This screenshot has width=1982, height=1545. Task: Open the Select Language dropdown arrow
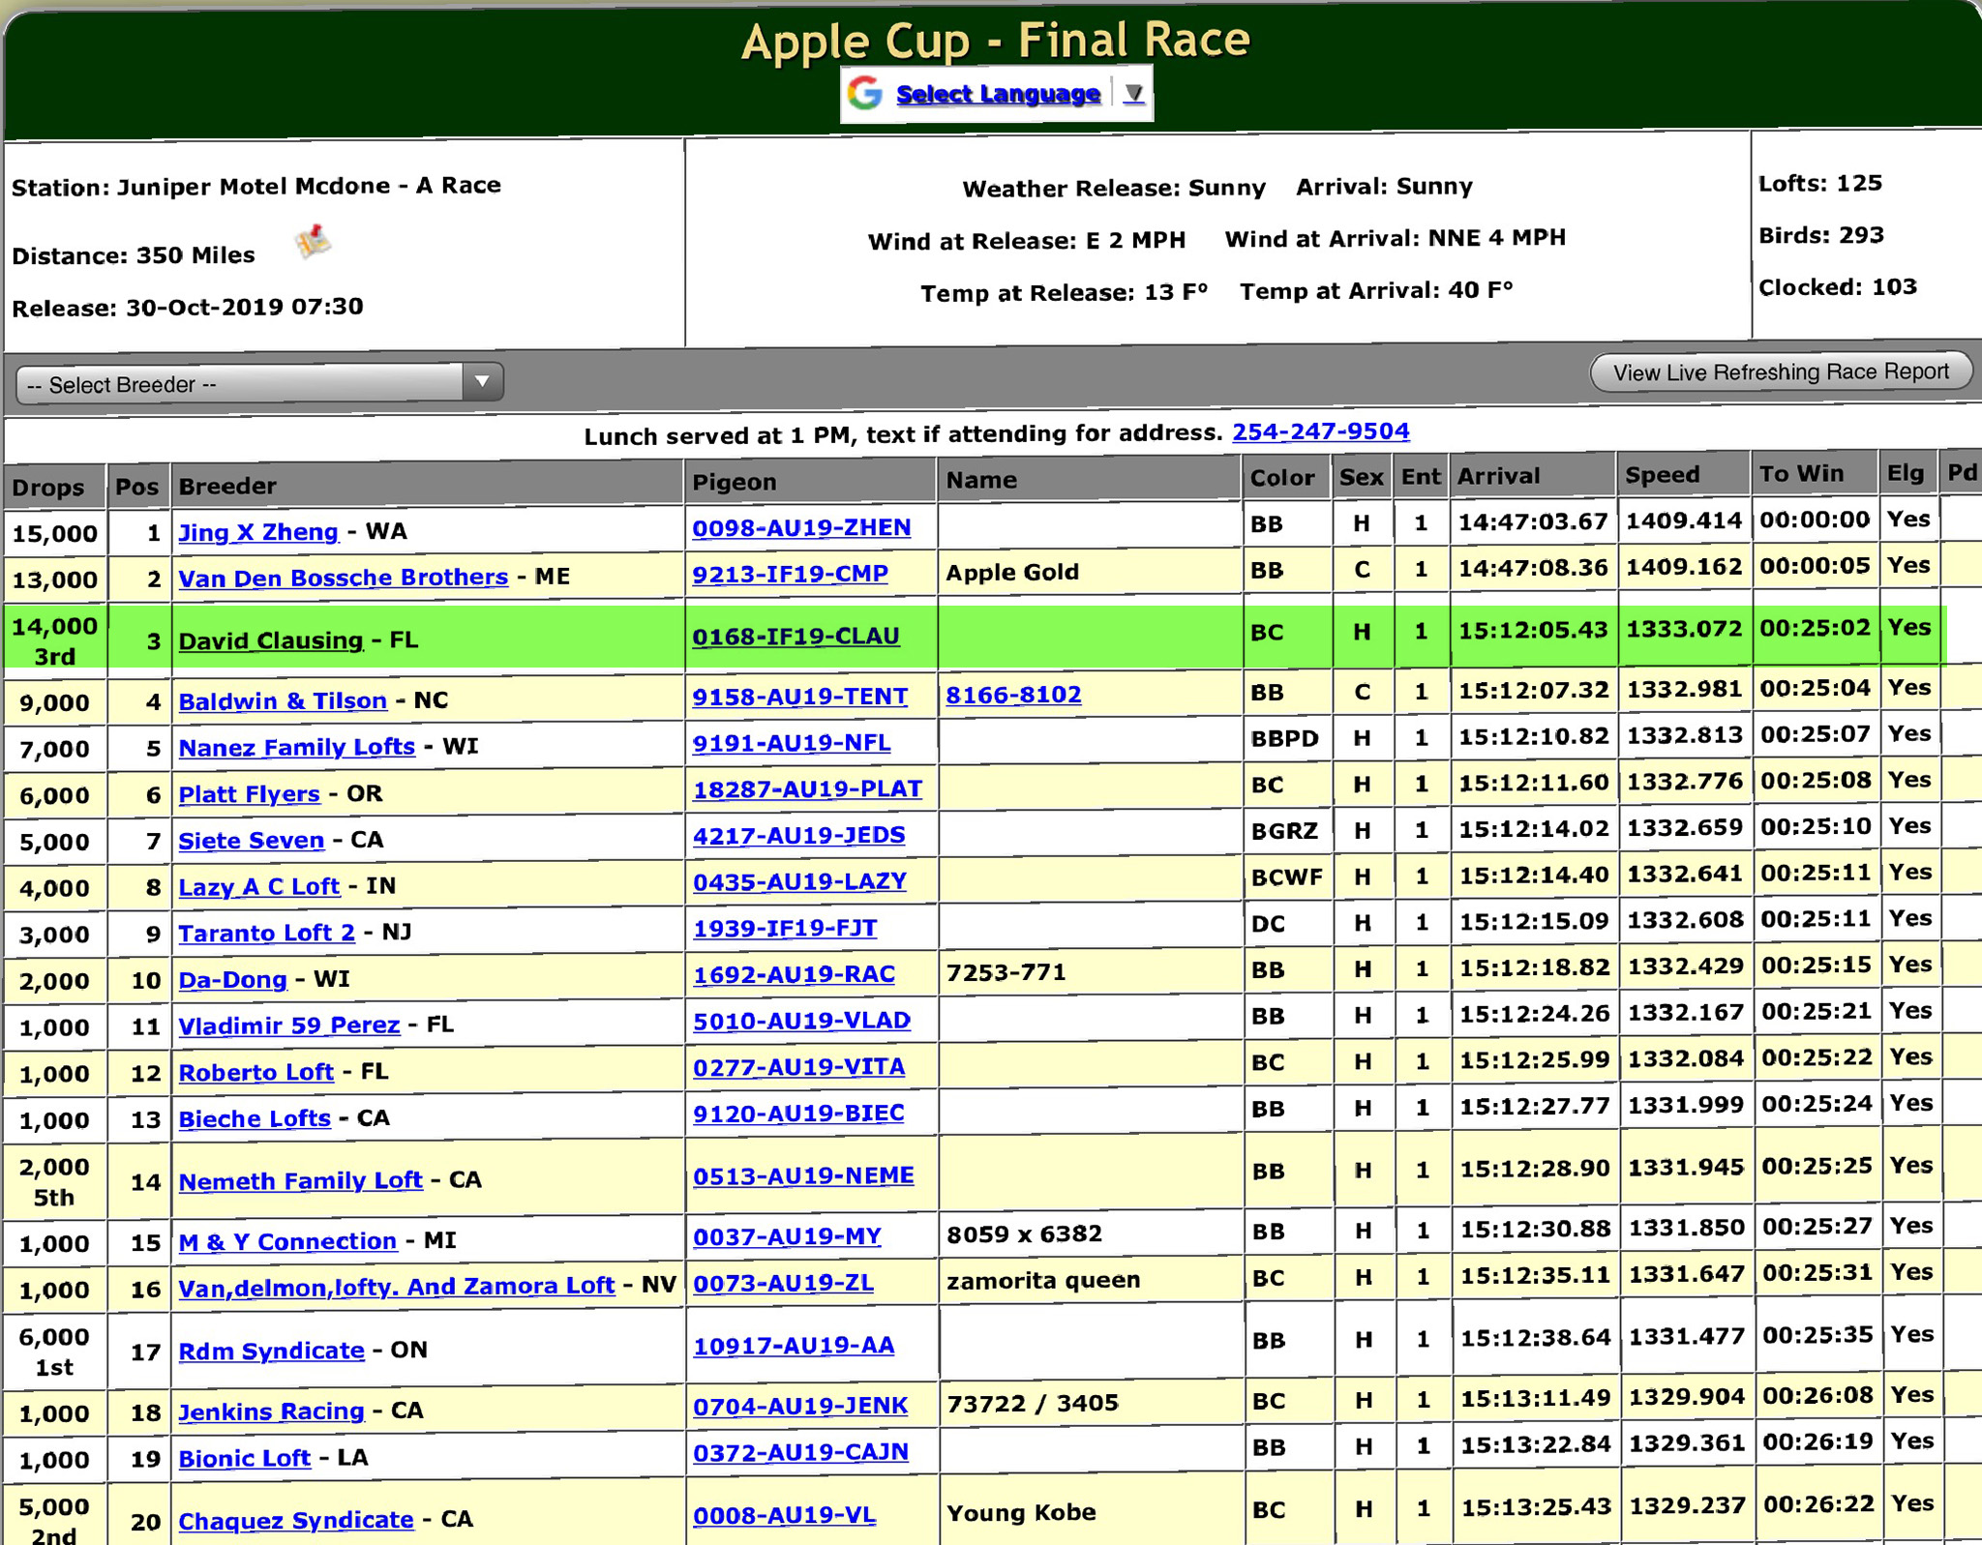pos(1133,94)
